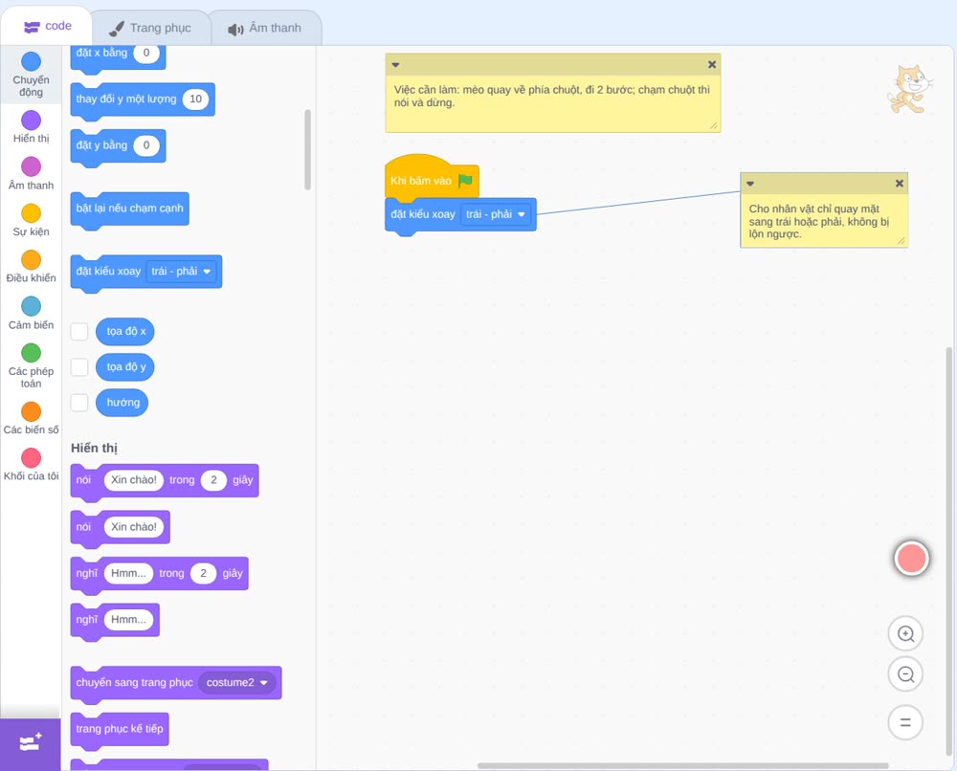The height and width of the screenshot is (771, 957).
Task: Close the 'Cho nhân vật' comment note
Action: coord(899,184)
